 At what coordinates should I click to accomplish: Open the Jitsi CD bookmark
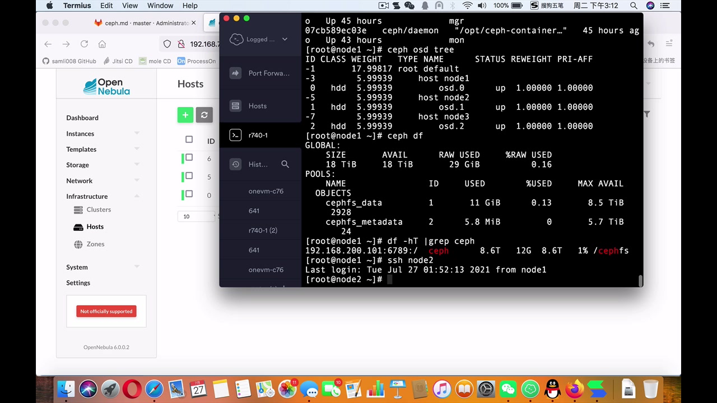click(117, 61)
